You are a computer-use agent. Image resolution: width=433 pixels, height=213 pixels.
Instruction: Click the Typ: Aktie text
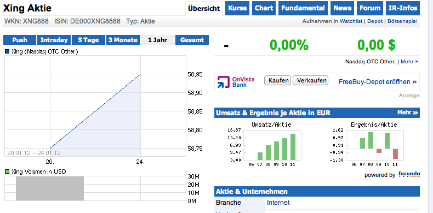click(x=140, y=21)
